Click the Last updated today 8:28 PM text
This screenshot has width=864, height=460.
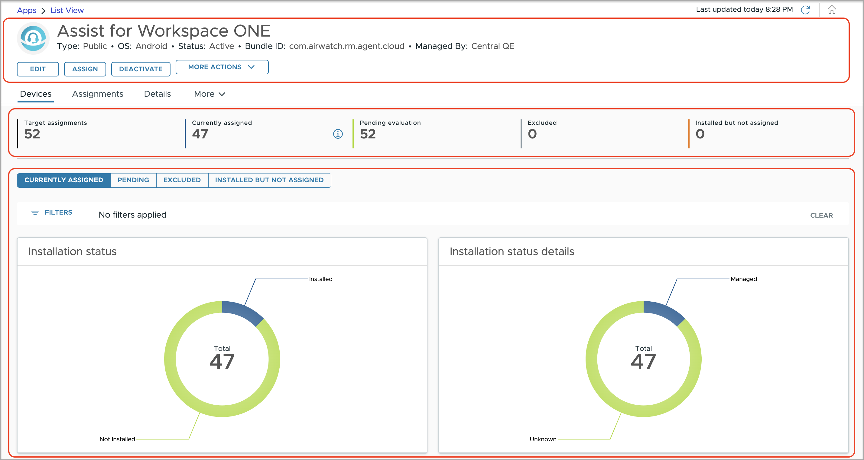tap(744, 9)
